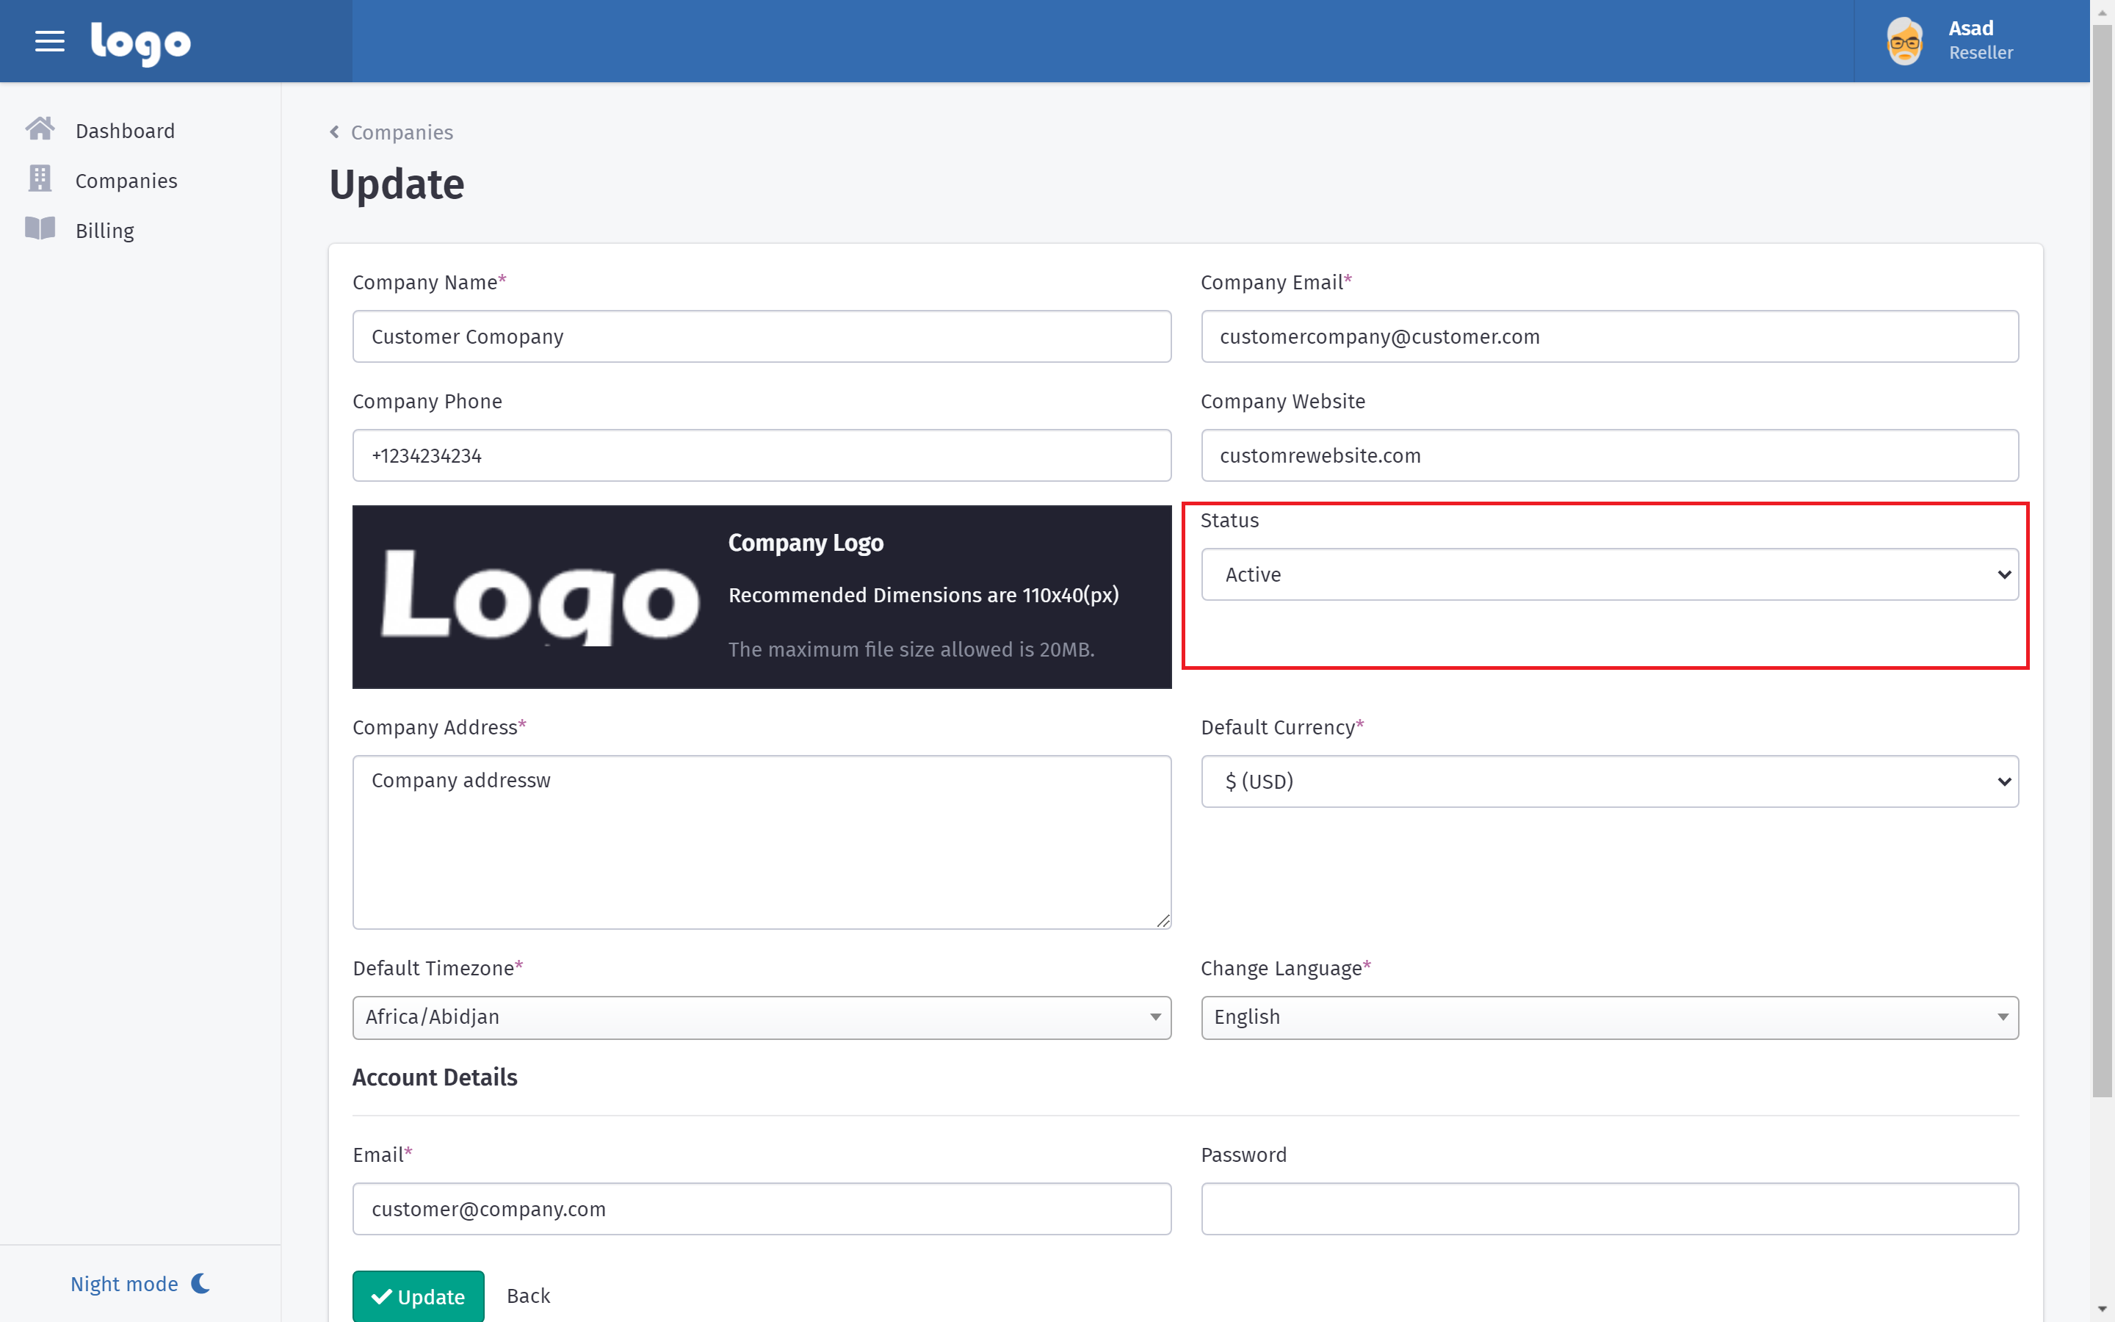Click the Asad user avatar
Image resolution: width=2115 pixels, height=1322 pixels.
[x=1903, y=41]
